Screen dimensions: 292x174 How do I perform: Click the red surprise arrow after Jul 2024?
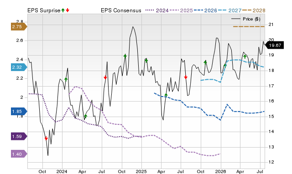pos(105,77)
